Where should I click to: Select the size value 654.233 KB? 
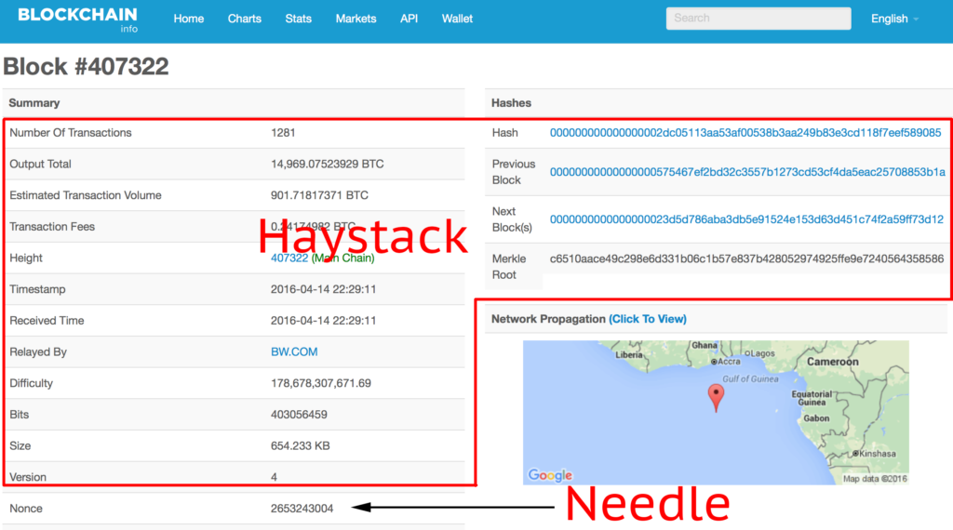pos(301,445)
